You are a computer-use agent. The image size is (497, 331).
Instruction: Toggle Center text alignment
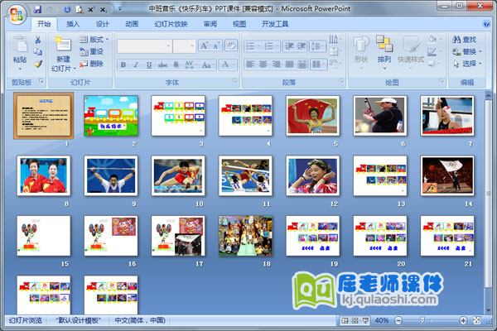pos(263,65)
